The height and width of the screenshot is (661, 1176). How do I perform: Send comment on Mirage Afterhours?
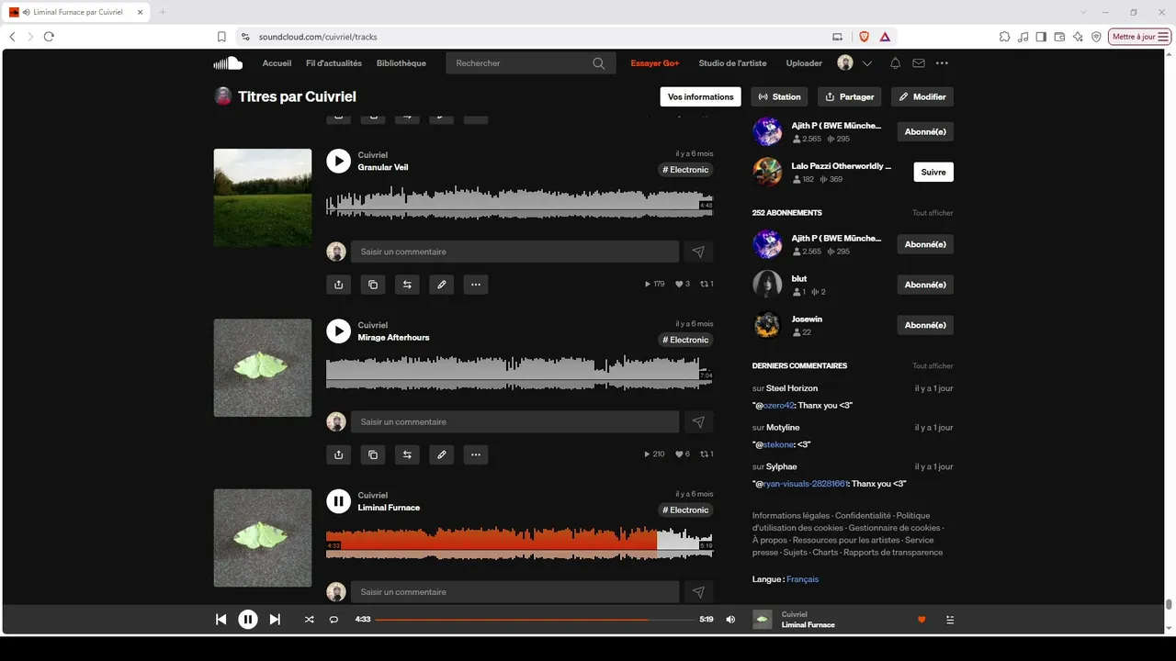698,422
